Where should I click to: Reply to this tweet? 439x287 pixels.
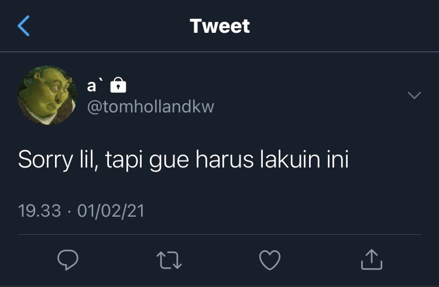tap(68, 260)
